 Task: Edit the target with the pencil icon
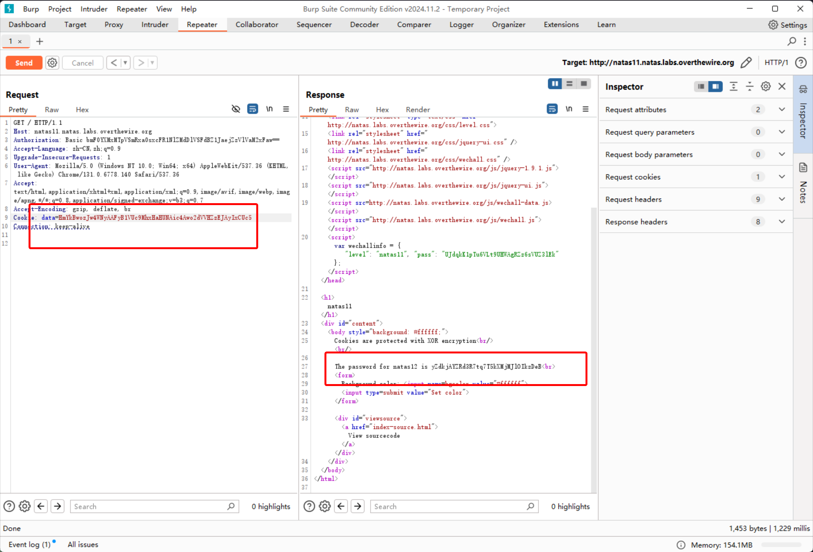pos(746,62)
